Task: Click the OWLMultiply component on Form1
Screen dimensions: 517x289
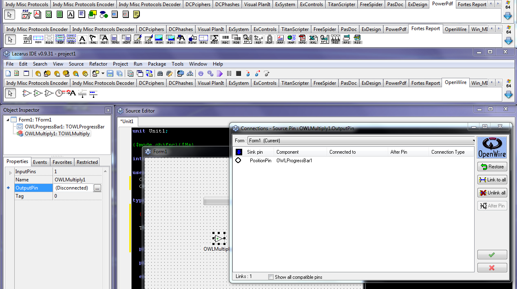Action: click(x=219, y=239)
